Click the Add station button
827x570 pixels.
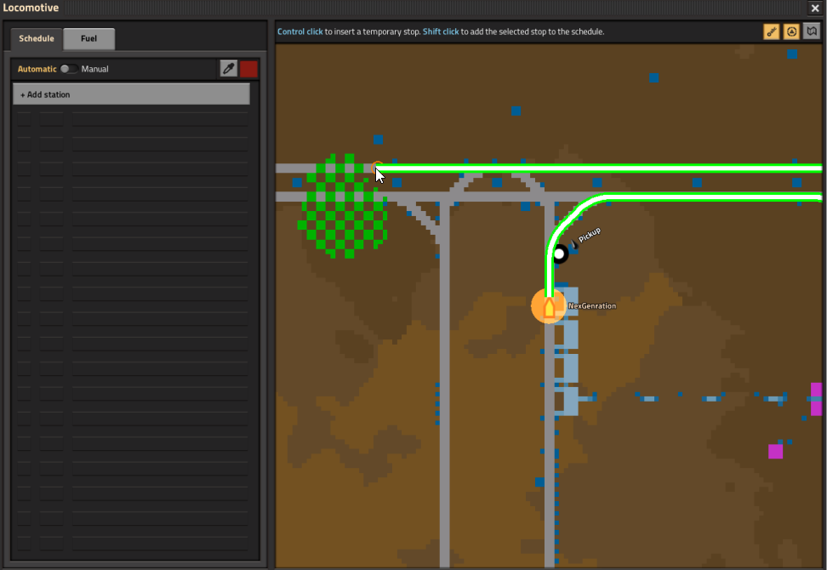pos(131,94)
